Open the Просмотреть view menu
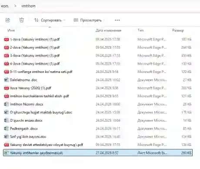Image resolution: width=200 pixels, height=169 pixels. click(87, 20)
